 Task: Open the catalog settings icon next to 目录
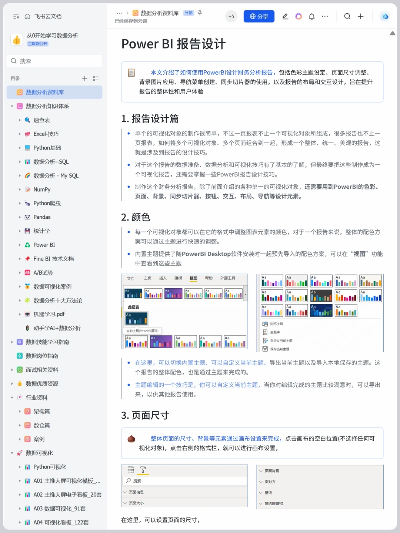pos(96,78)
